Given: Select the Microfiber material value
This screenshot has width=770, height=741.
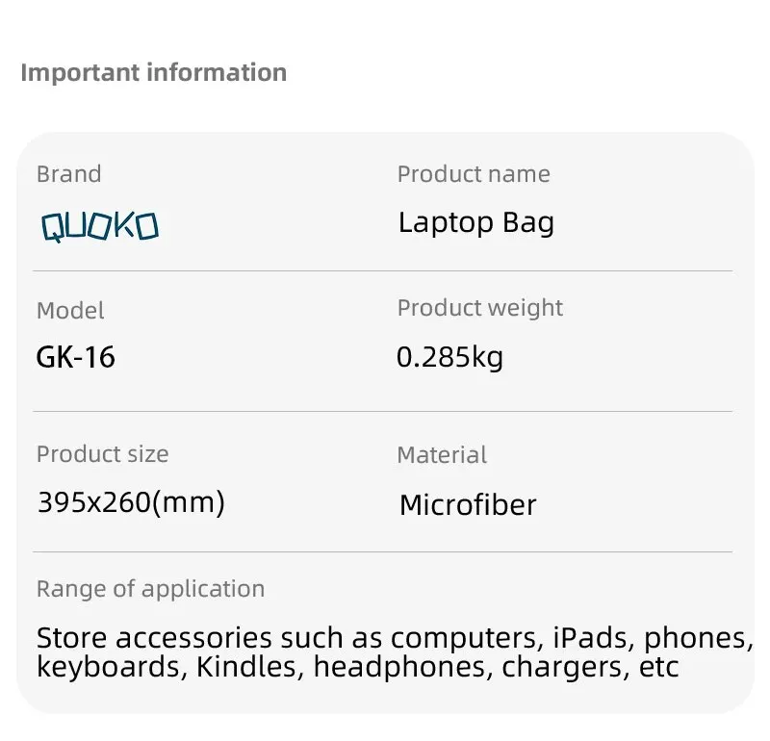Looking at the screenshot, I should click(468, 504).
